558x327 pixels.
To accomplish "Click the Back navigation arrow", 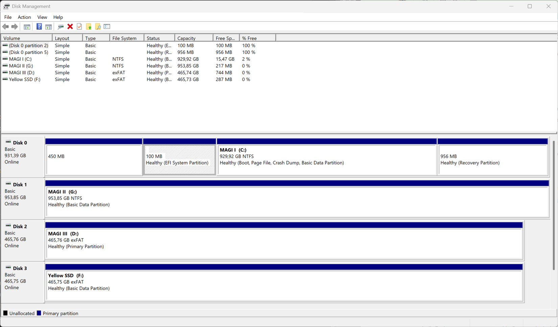I will pyautogui.click(x=5, y=26).
